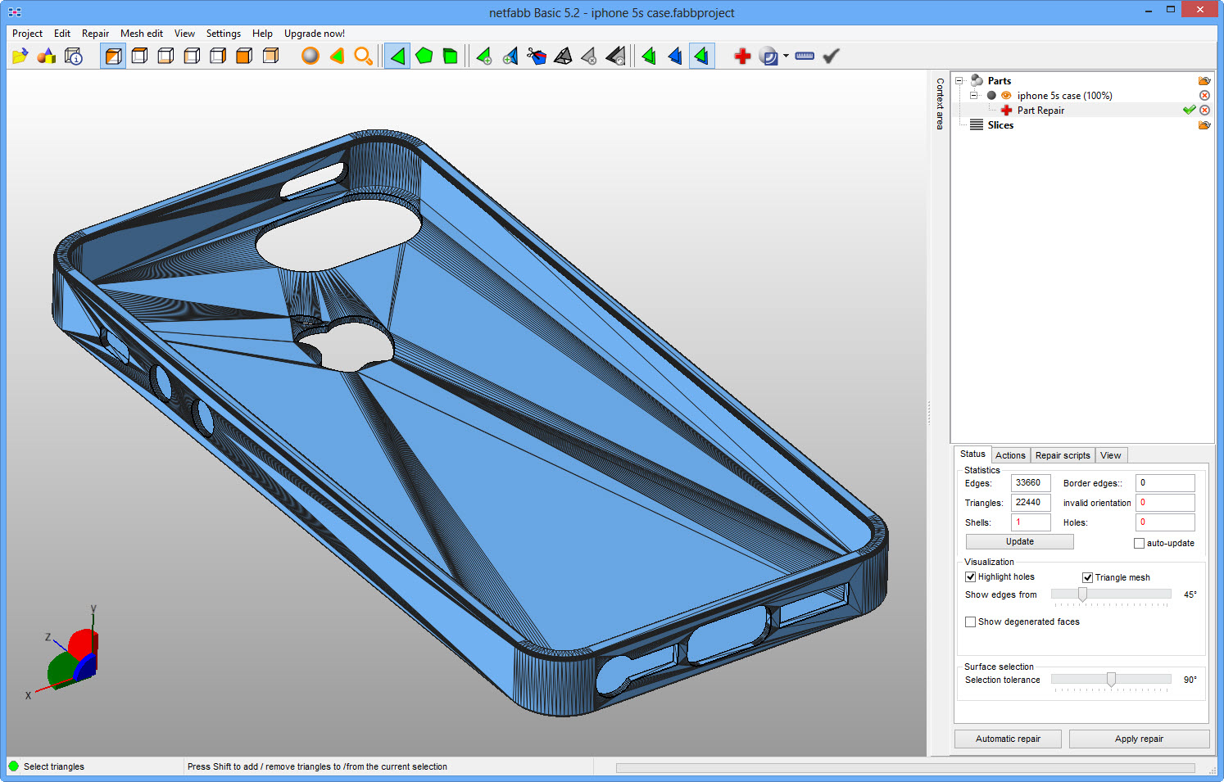Click the add nodes blue triangle icon
Screen dimensions: 1224x782
pos(510,56)
